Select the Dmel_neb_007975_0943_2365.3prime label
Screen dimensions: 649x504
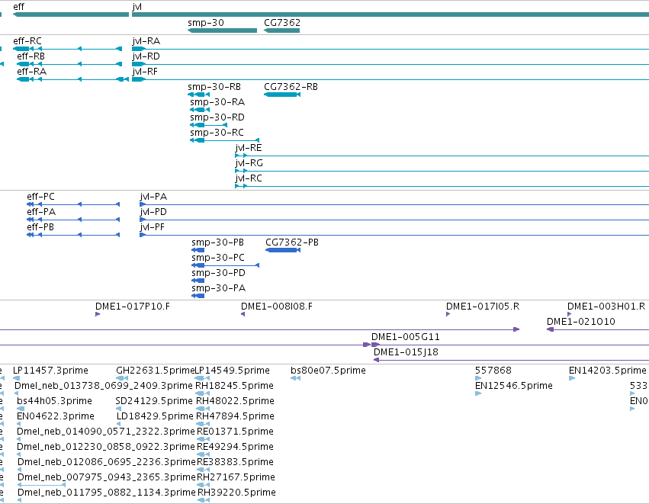point(106,478)
